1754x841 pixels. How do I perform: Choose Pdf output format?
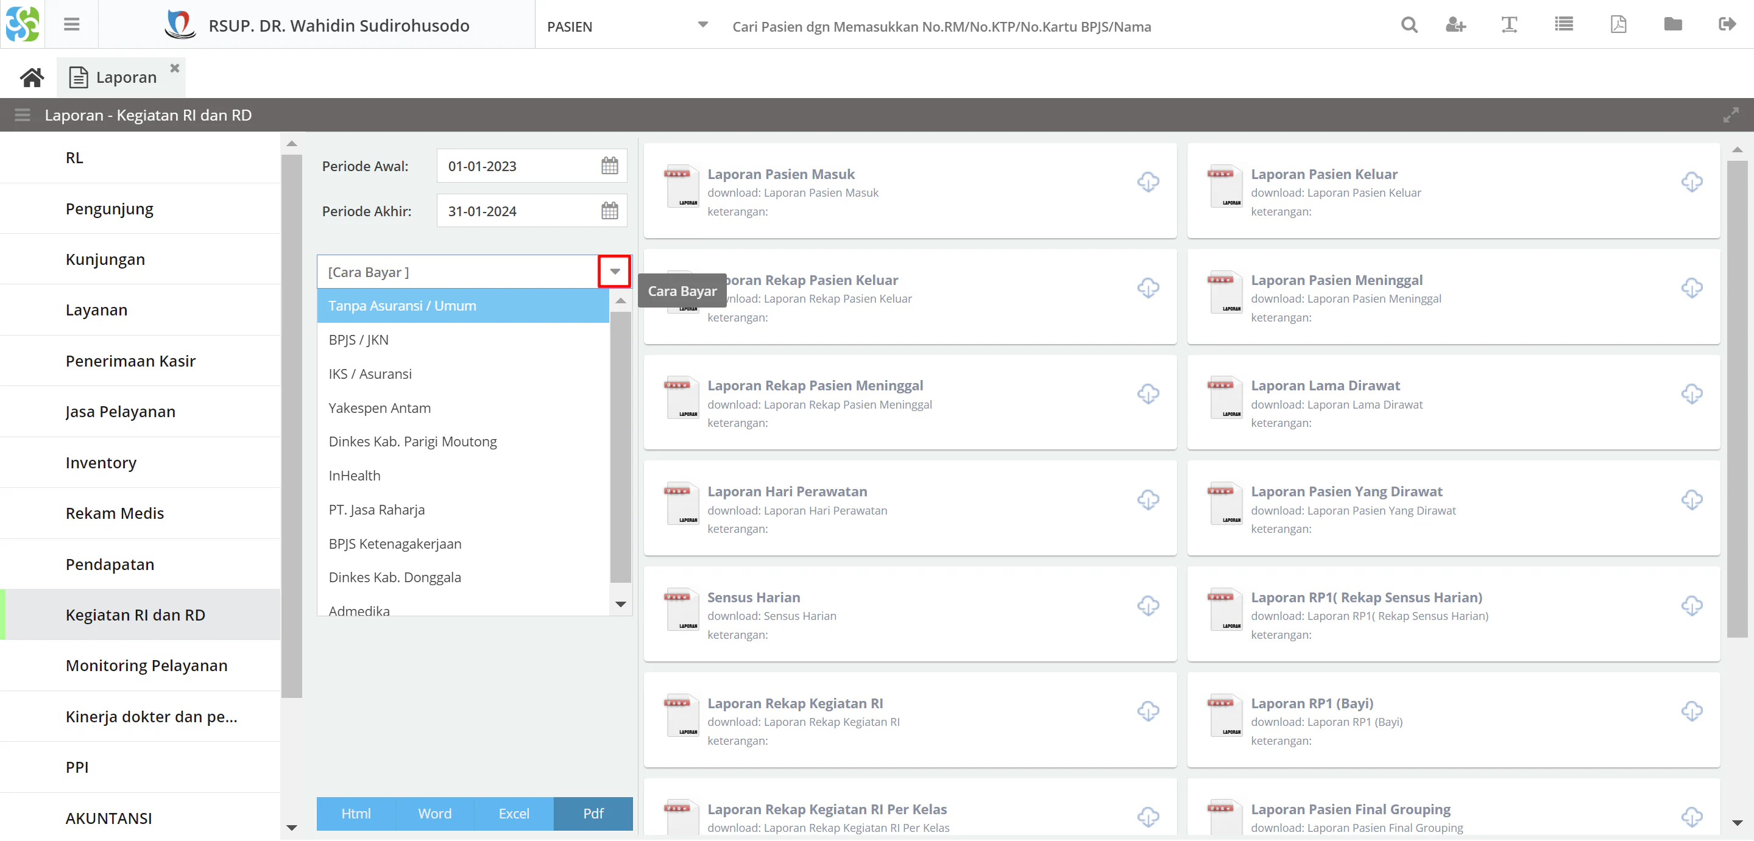pos(593,813)
